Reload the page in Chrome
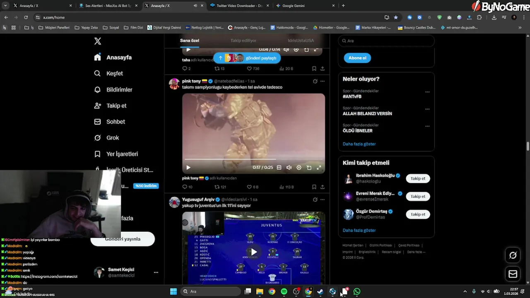 click(x=26, y=17)
